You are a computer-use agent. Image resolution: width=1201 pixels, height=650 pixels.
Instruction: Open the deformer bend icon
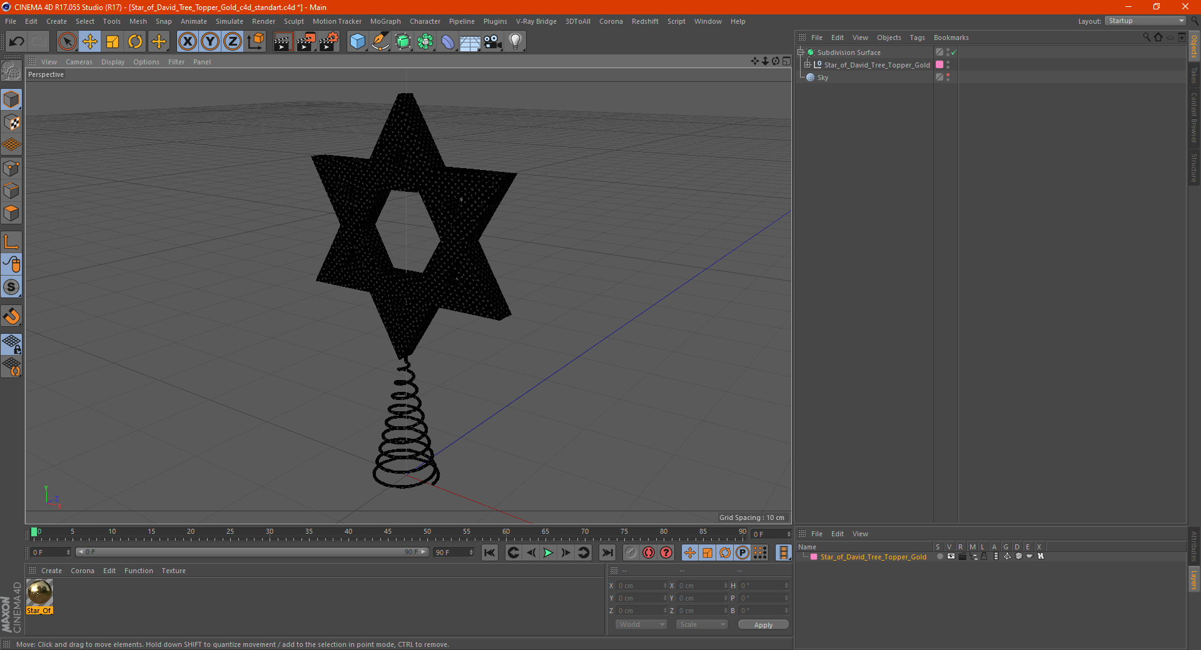pos(448,42)
